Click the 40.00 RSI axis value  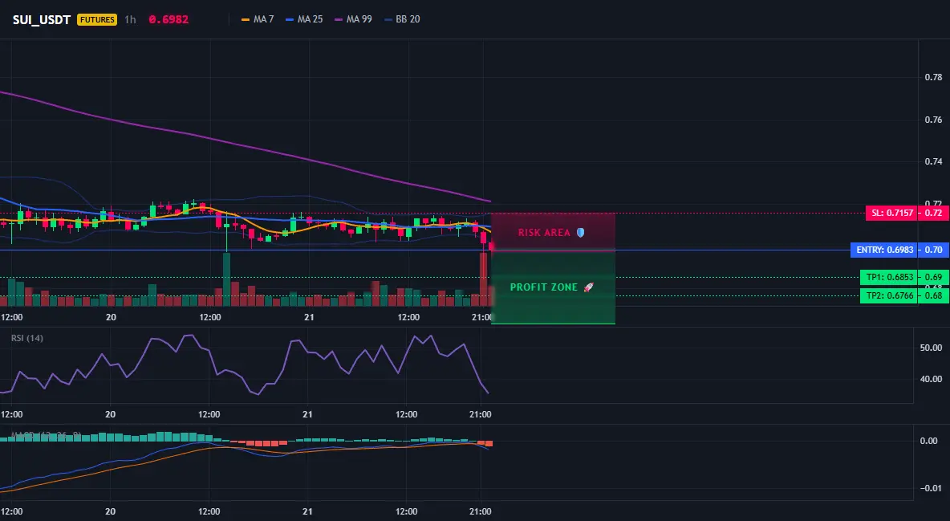(x=932, y=379)
